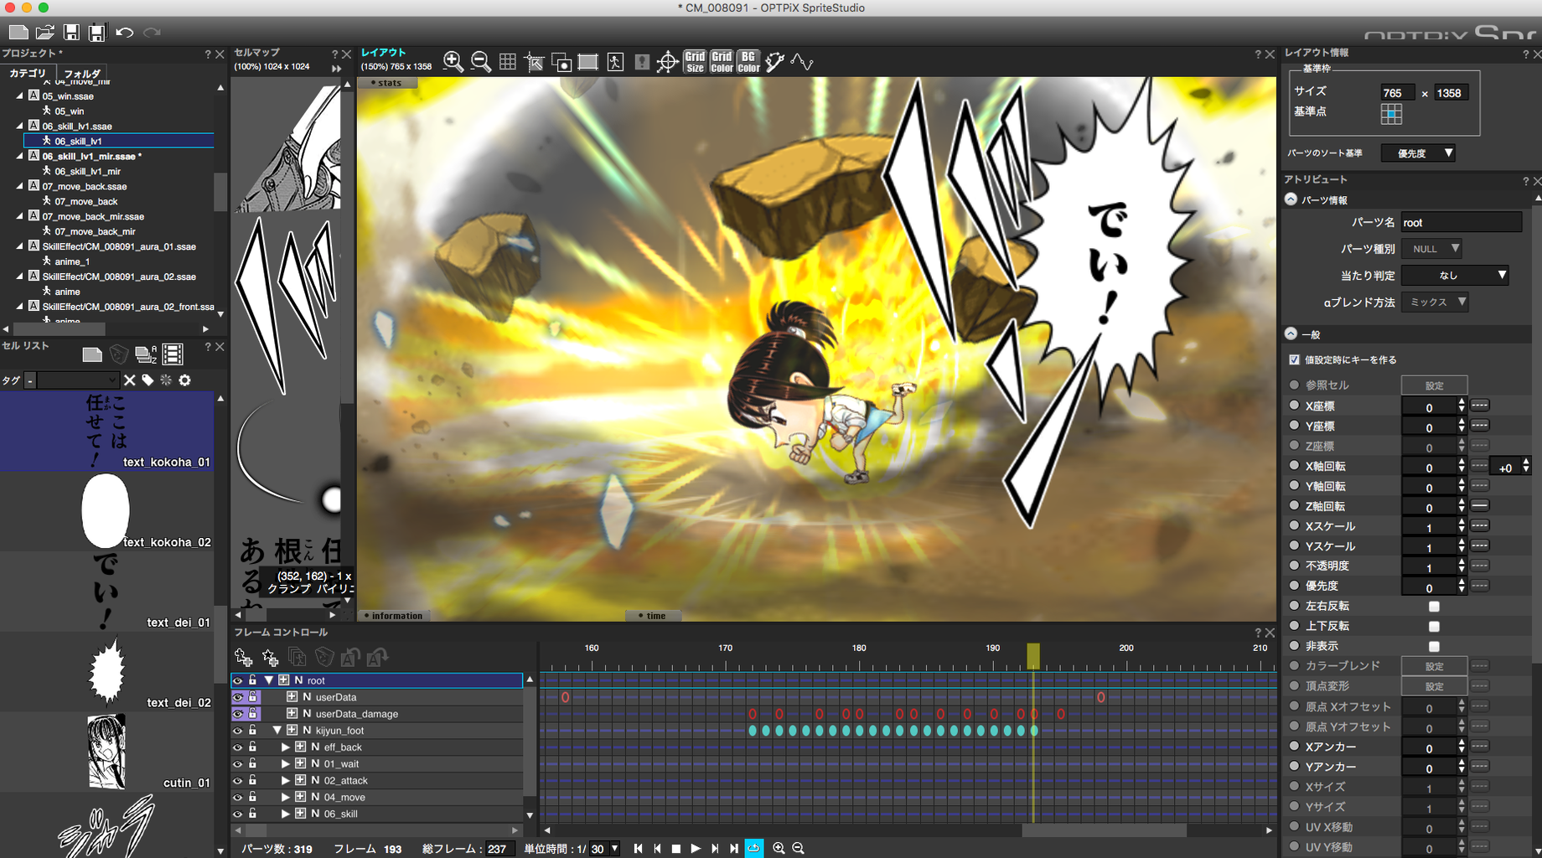Select the text_dei_02 cell thumbnail
Screen dimensions: 1542x858
(x=107, y=672)
